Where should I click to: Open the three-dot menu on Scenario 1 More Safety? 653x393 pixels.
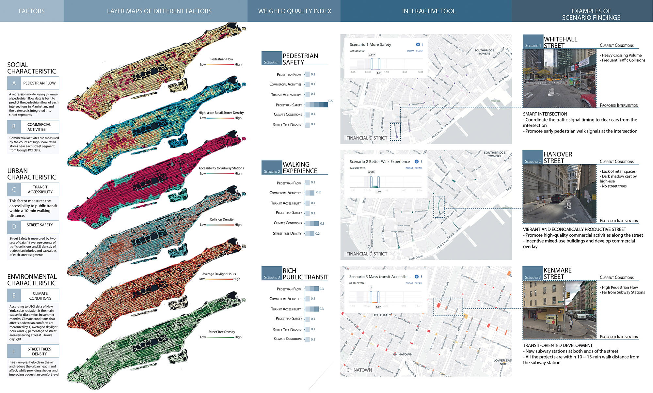423,45
